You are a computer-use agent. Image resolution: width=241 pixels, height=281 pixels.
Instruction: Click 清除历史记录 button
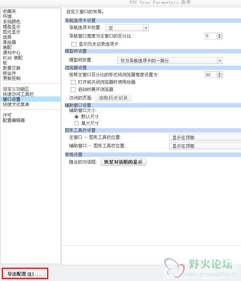click(x=113, y=98)
